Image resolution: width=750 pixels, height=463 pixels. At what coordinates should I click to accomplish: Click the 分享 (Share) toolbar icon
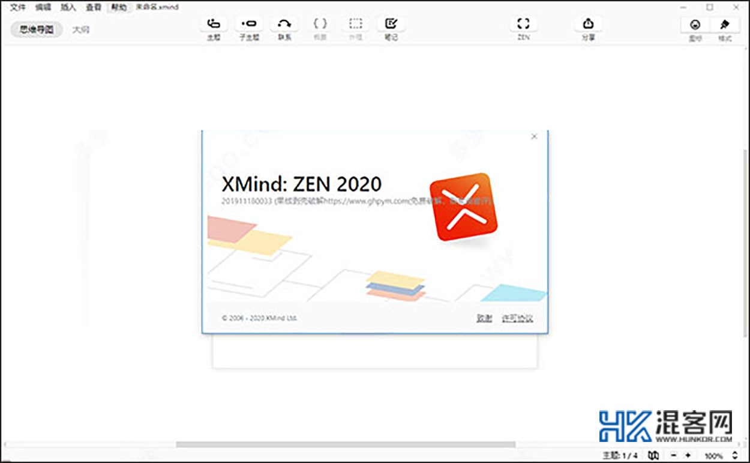(x=588, y=24)
